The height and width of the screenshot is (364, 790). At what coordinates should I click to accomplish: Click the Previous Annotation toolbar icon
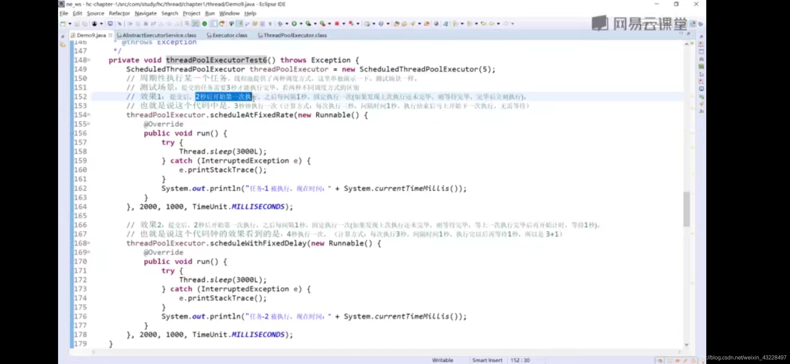click(x=469, y=24)
